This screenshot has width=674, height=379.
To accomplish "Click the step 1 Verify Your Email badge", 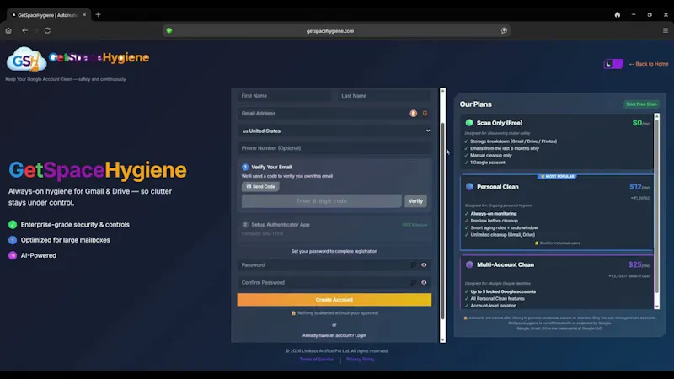I will coord(245,167).
